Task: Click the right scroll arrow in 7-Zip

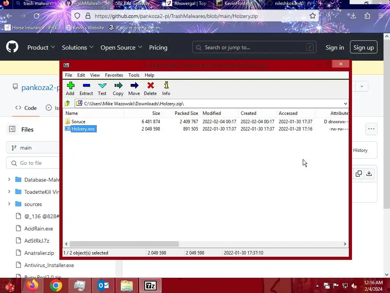Action: [x=345, y=244]
